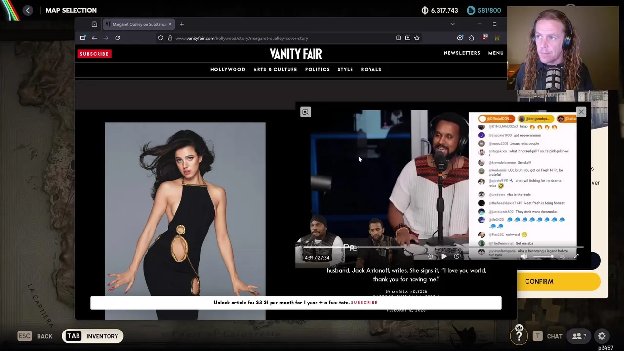Open the player list showing 7
The width and height of the screenshot is (624, 351).
(579, 336)
